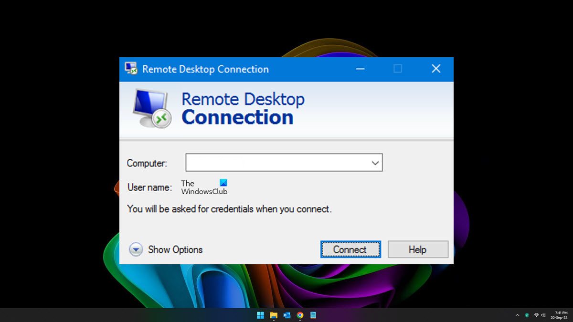Open File Explorer from the taskbar
Image resolution: width=573 pixels, height=322 pixels.
tap(274, 315)
